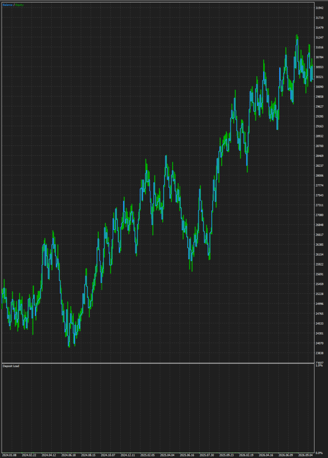Click the 29163 axis value
The width and height of the screenshot is (328, 458).
[319, 126]
